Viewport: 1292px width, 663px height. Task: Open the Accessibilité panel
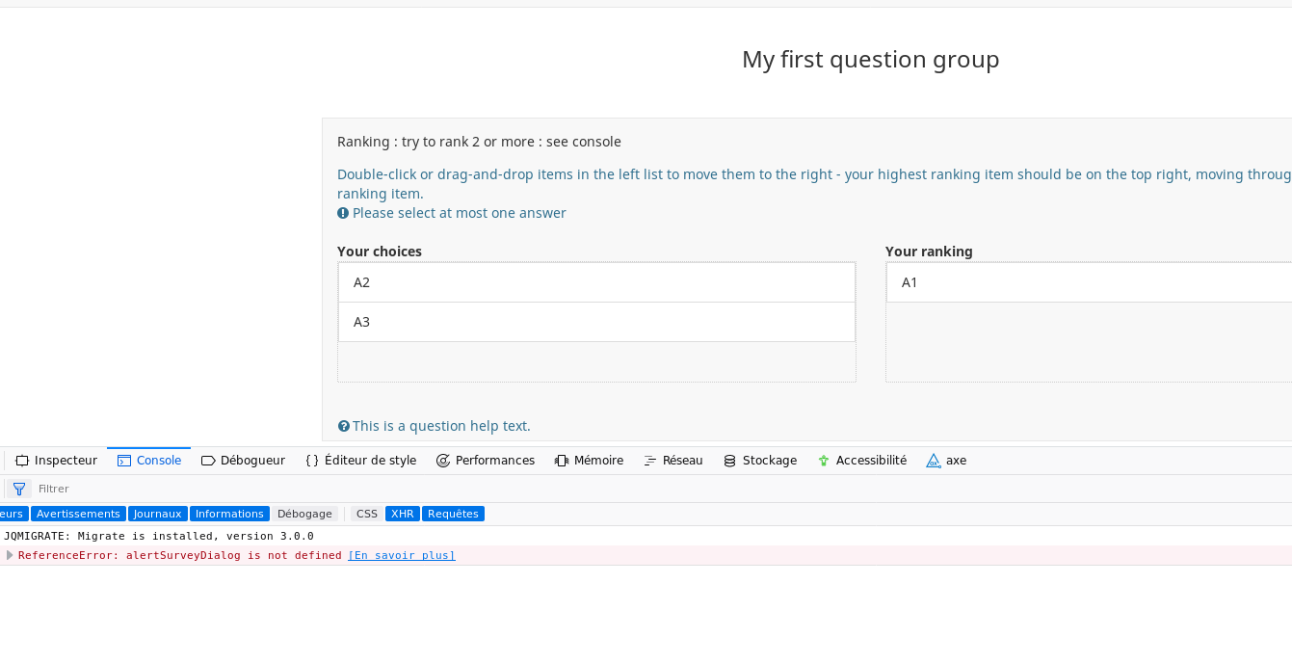861,461
